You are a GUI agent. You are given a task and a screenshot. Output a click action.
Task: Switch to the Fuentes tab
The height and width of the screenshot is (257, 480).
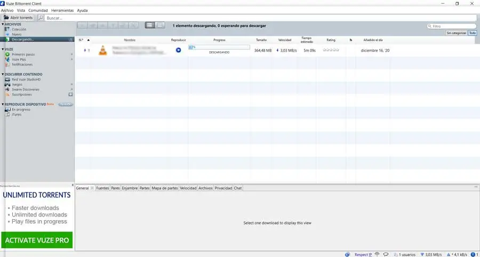102,188
